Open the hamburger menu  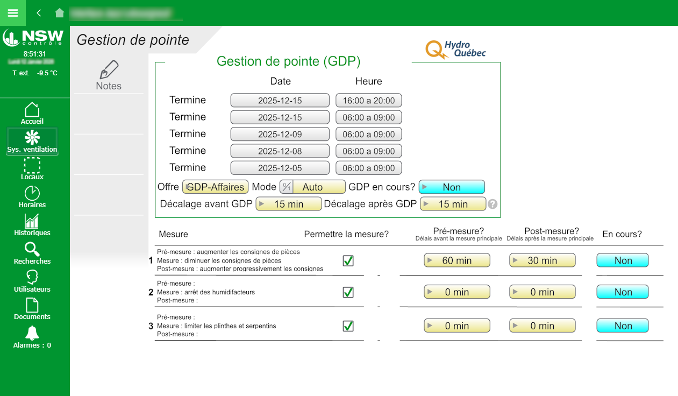point(13,13)
